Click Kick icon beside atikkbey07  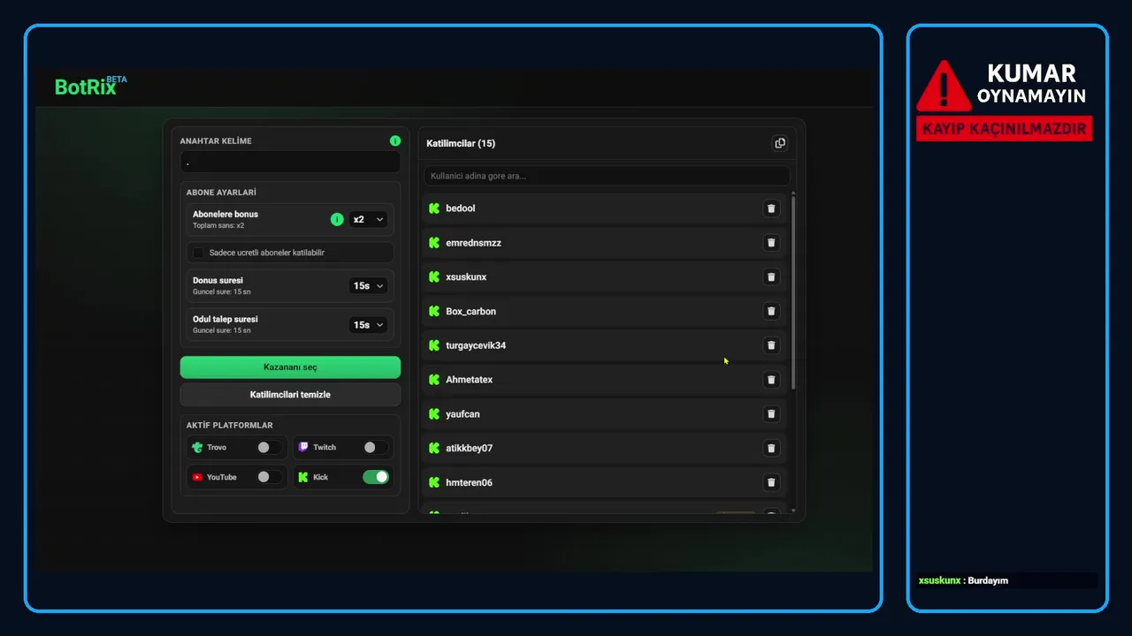(434, 448)
